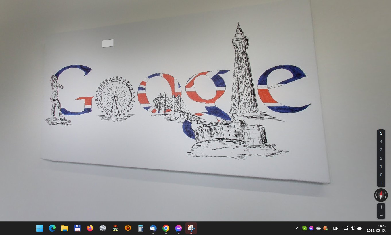Image resolution: width=391 pixels, height=235 pixels.
Task: Show hidden system tray icons
Action: point(298,228)
